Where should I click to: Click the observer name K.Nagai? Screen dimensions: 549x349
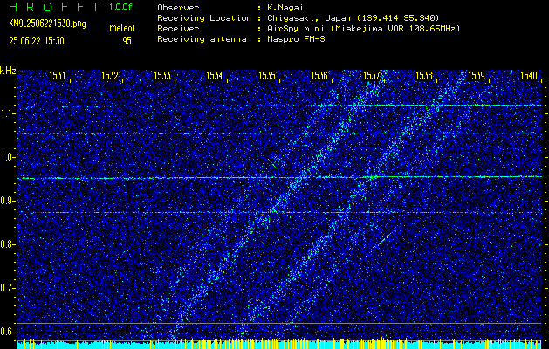(284, 8)
